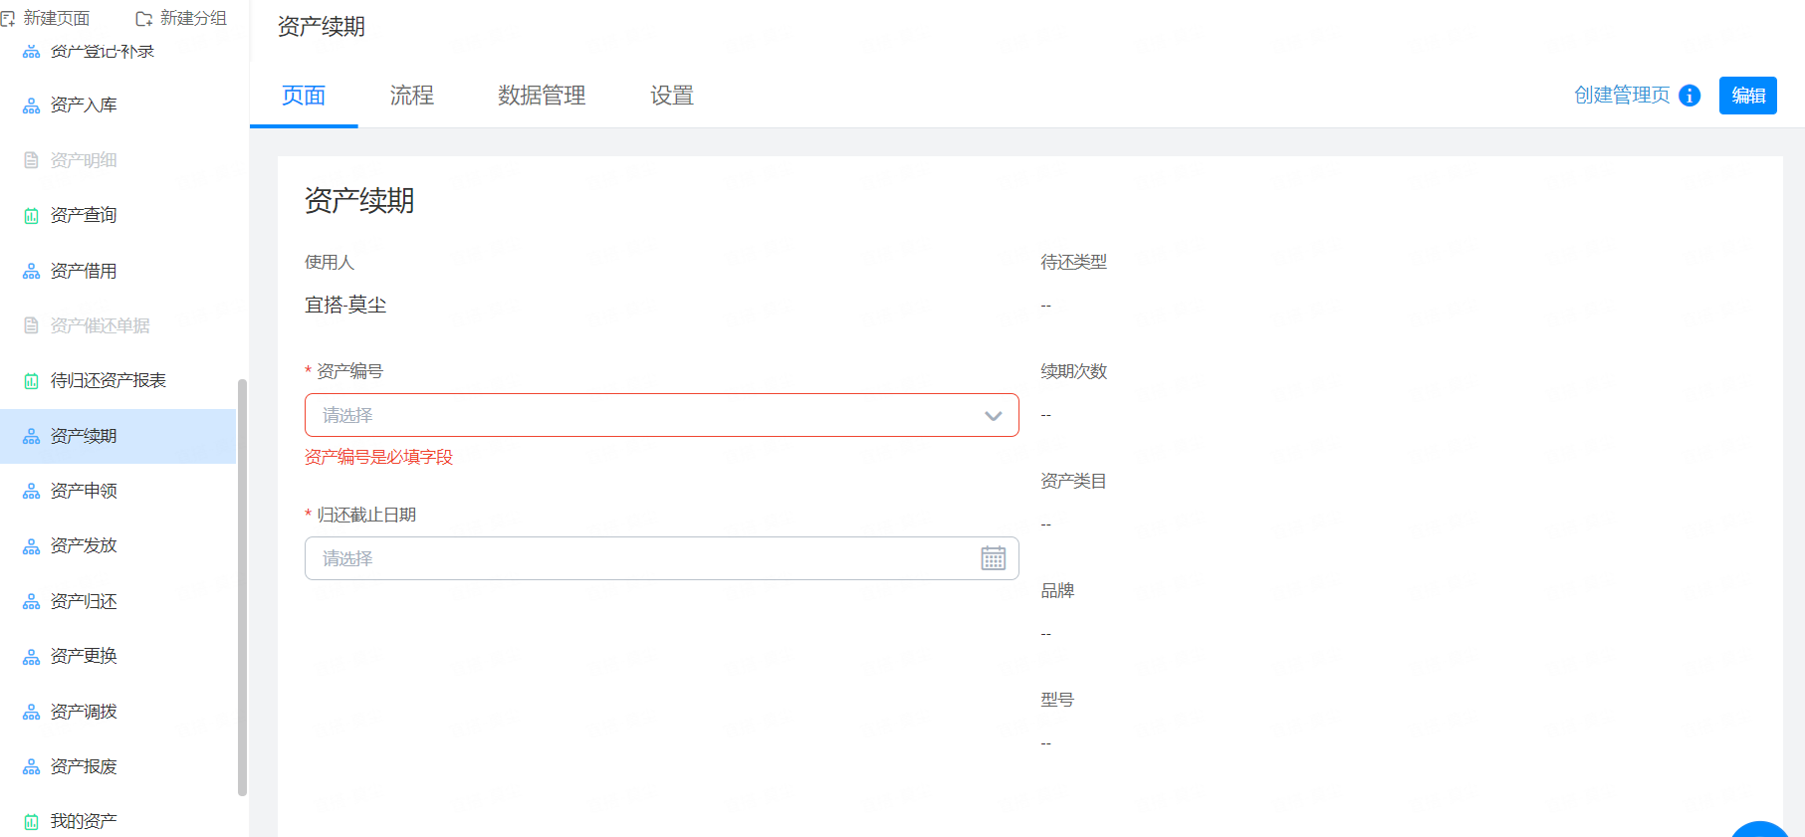Open the calendar icon for 归还截止日期
The width and height of the screenshot is (1805, 837).
(x=993, y=558)
